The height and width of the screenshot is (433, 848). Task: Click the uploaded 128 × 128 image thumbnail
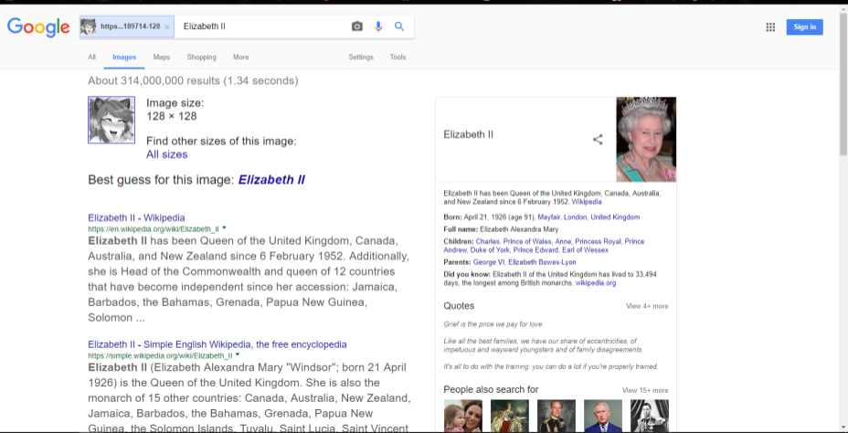[111, 120]
